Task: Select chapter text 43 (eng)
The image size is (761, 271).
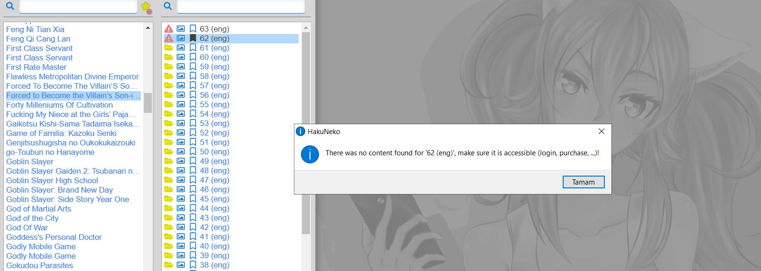Action: [x=214, y=218]
